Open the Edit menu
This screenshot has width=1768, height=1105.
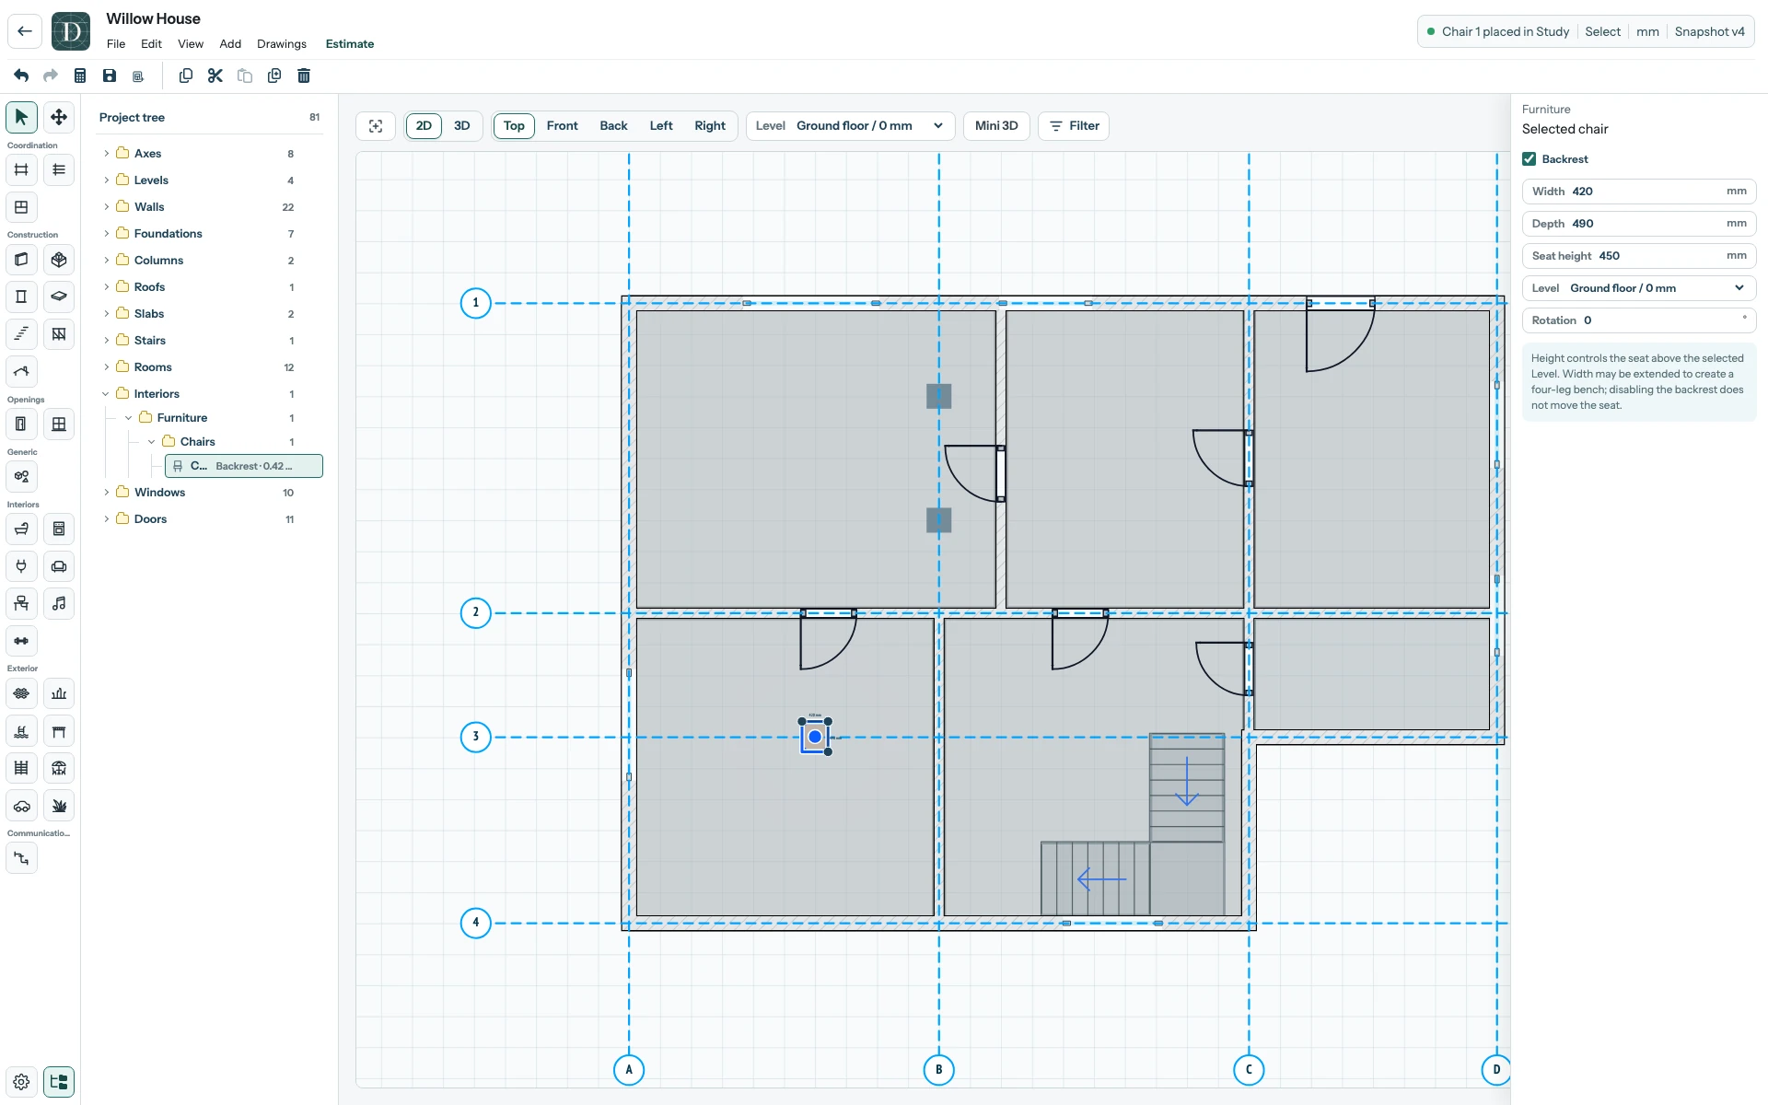pos(151,44)
